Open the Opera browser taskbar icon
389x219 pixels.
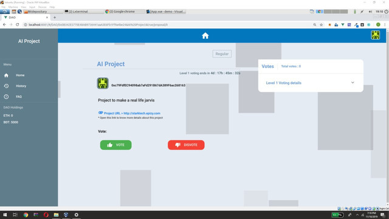(x=46, y=215)
